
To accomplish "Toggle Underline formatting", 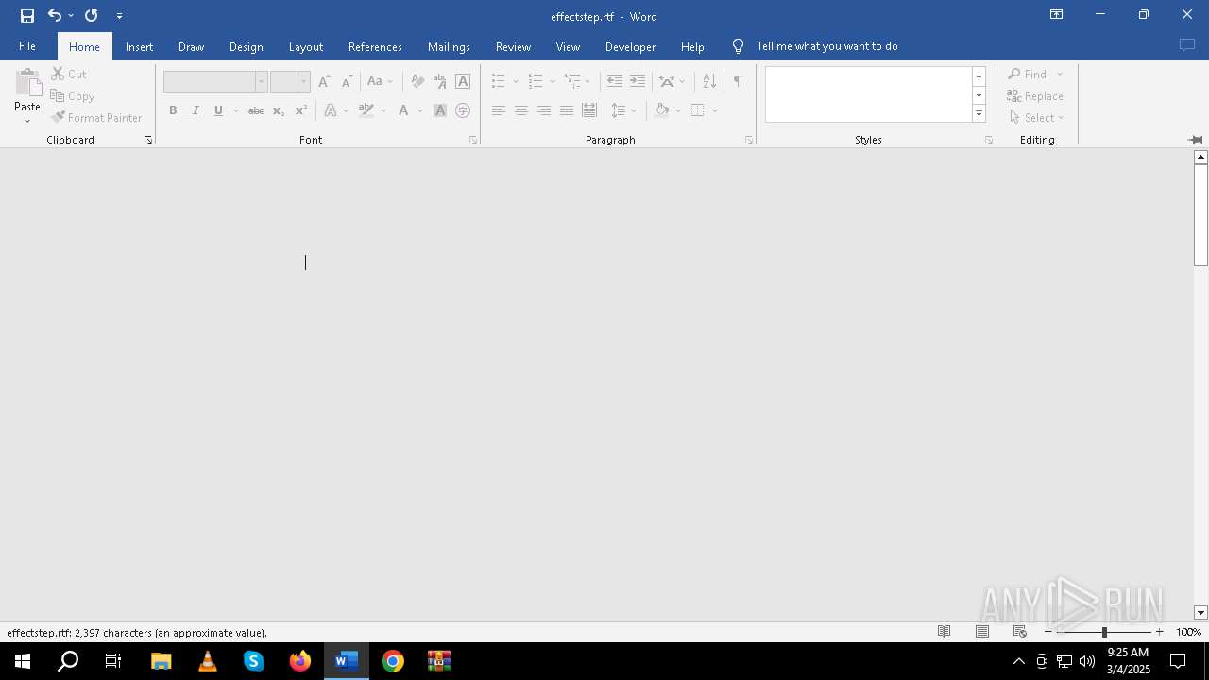I will point(218,110).
